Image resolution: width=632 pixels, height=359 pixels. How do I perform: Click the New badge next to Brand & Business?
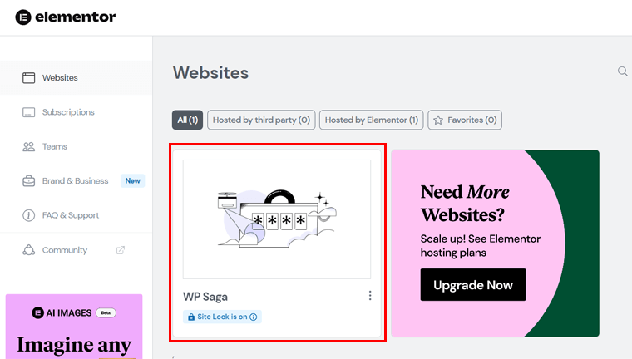point(132,181)
